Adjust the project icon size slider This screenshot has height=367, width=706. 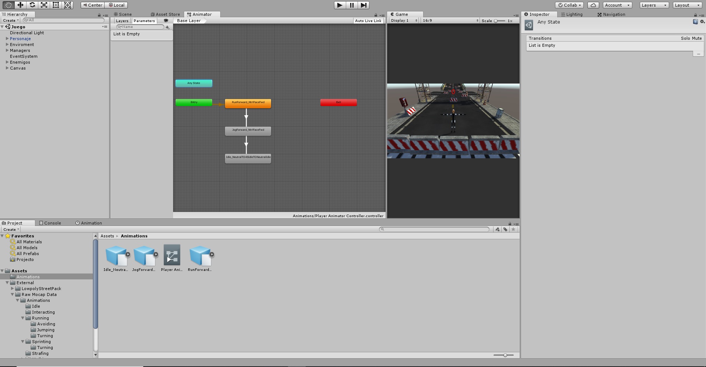(503, 355)
